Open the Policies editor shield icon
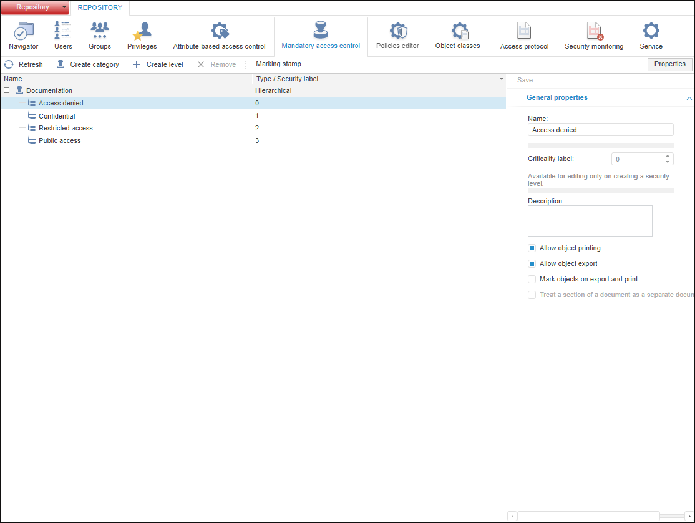Image resolution: width=695 pixels, height=523 pixels. tap(397, 32)
